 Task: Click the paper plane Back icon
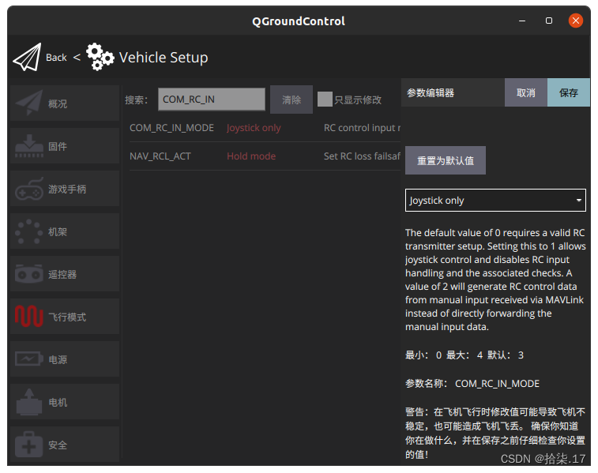pyautogui.click(x=27, y=57)
